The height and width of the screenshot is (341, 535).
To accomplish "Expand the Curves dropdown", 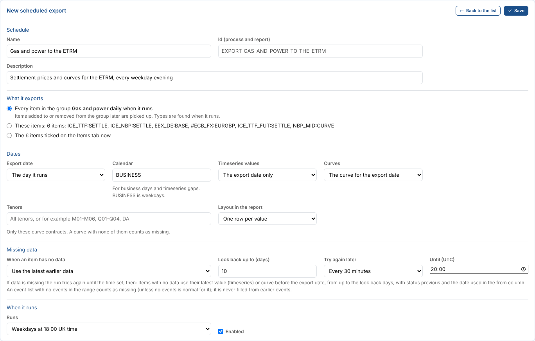I will pos(373,175).
